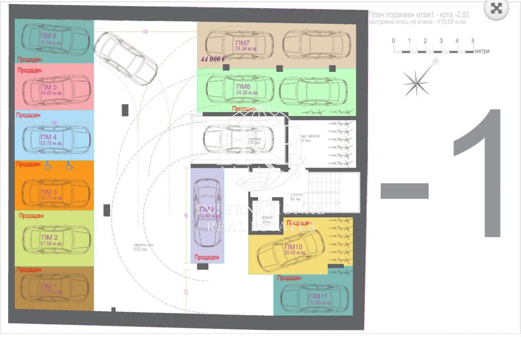This screenshot has height=337, width=521.
Task: Click the floor plan title text
Action: 419,15
